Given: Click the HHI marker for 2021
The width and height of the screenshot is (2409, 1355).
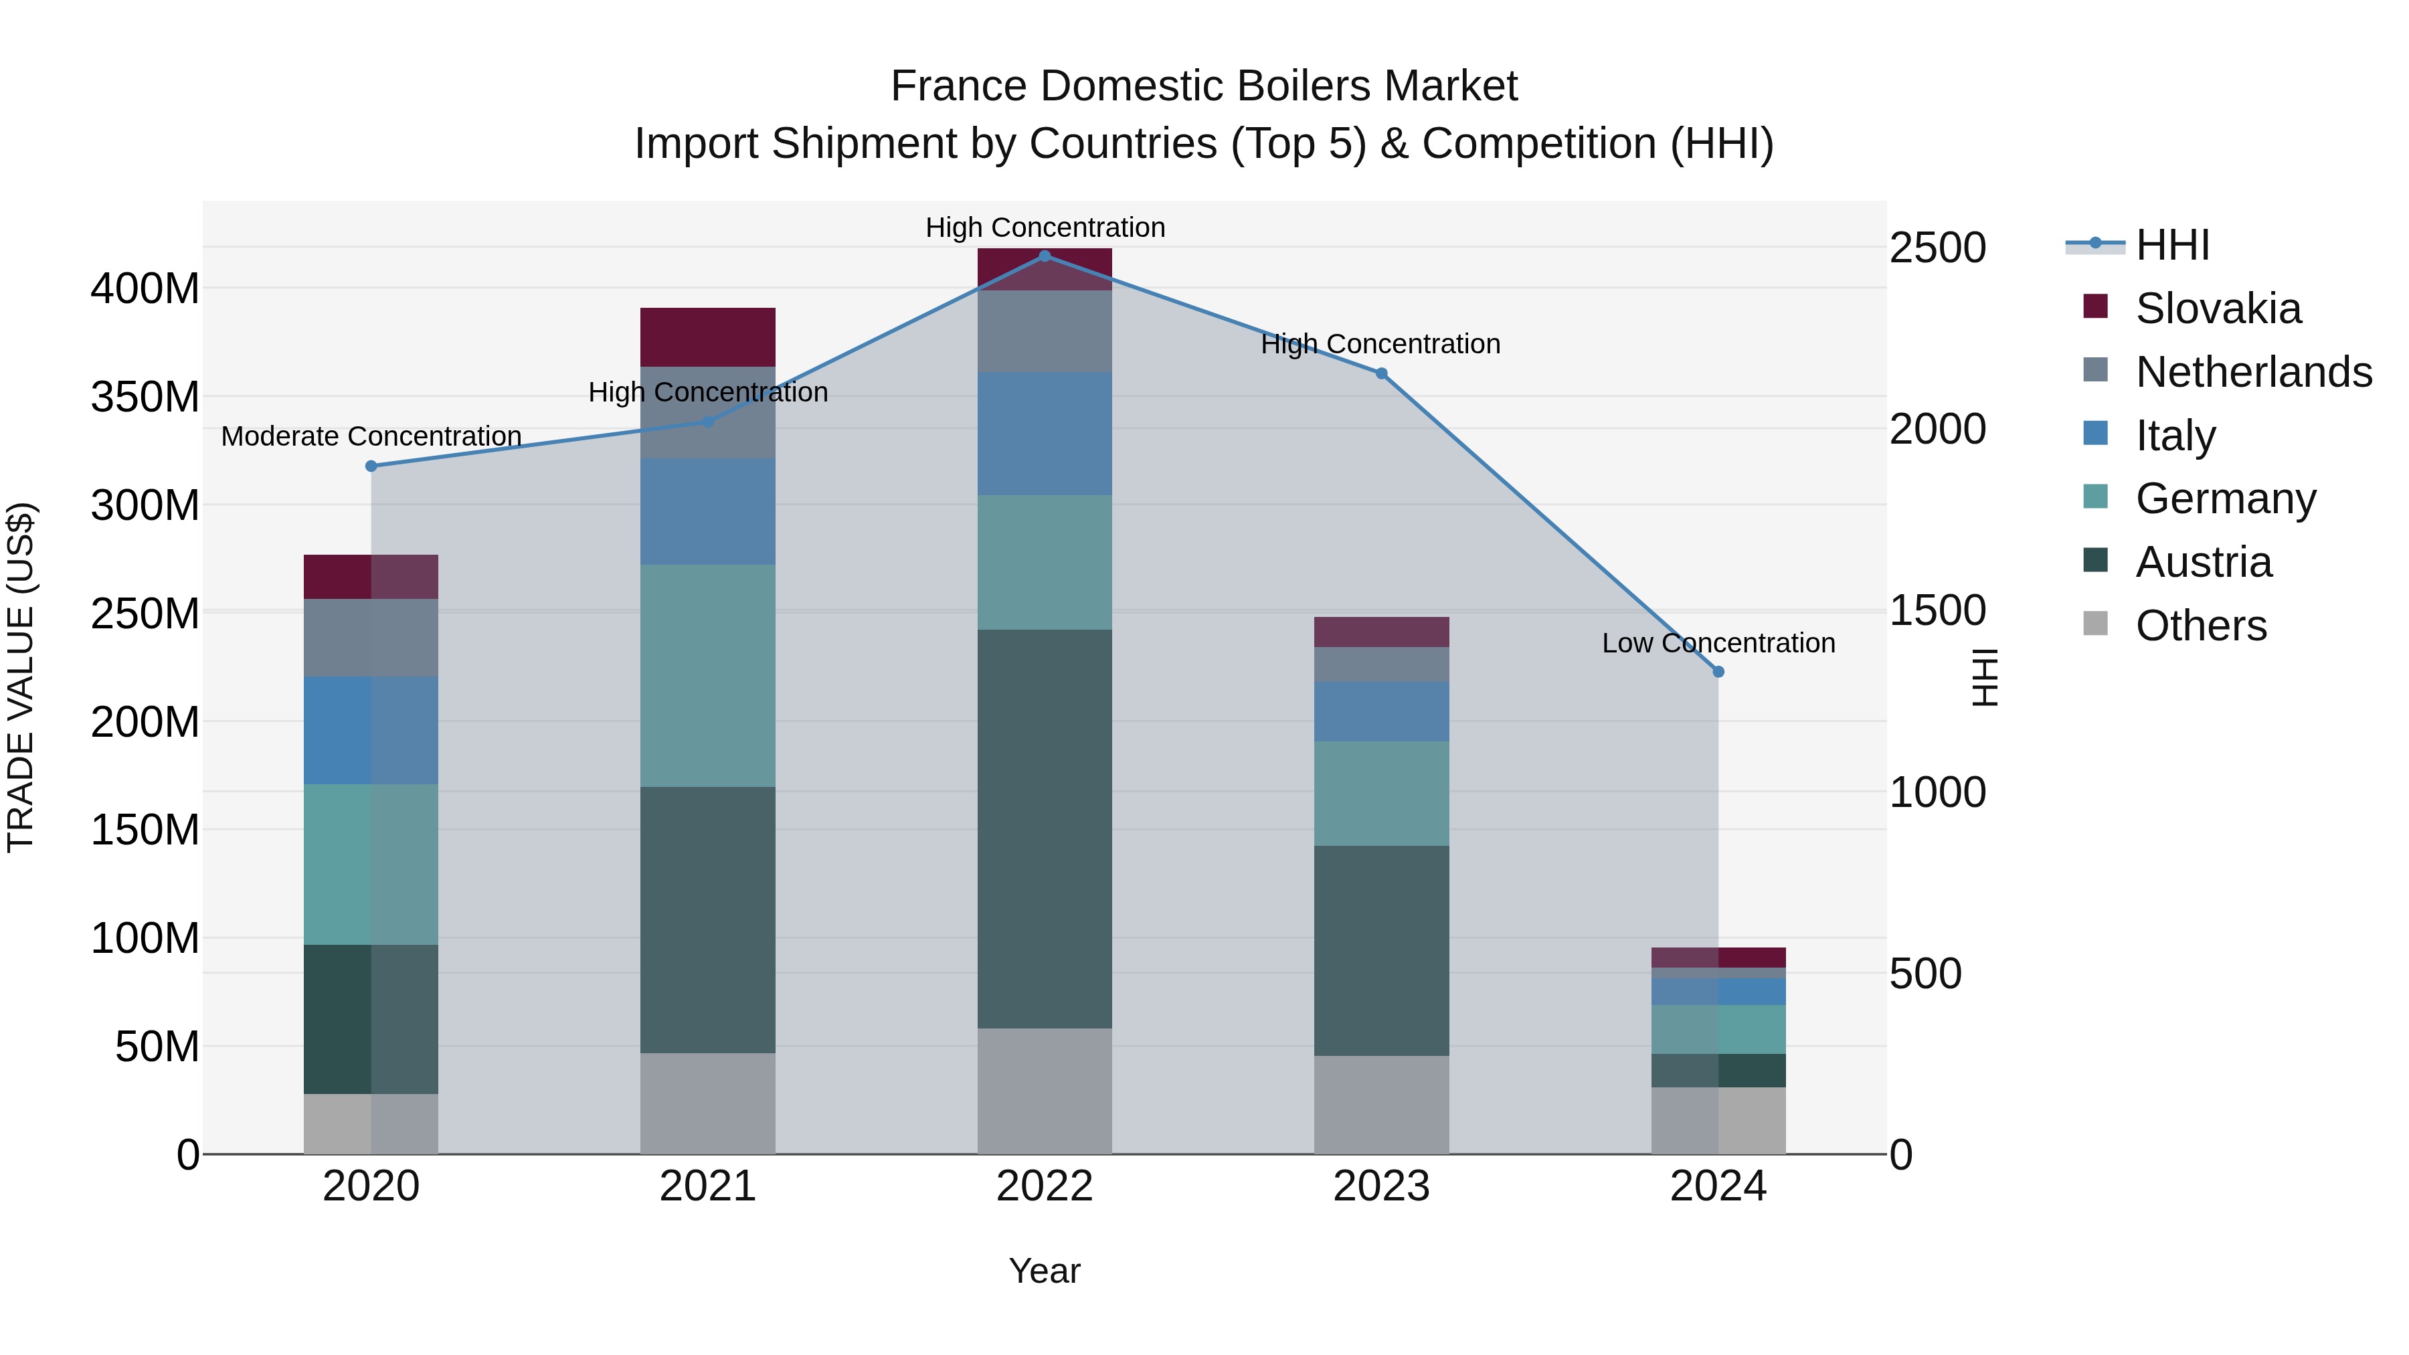Looking at the screenshot, I should [708, 422].
